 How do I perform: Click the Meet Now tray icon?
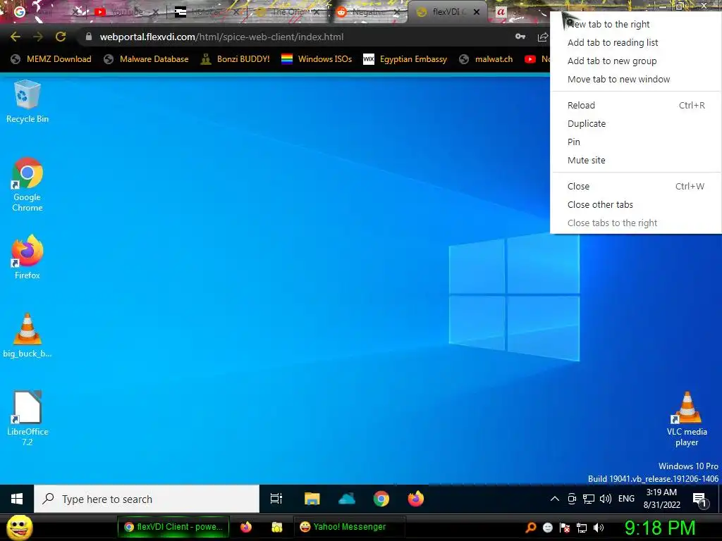pos(572,499)
